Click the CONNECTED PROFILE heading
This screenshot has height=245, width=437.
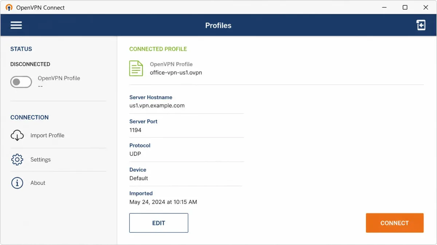158,49
